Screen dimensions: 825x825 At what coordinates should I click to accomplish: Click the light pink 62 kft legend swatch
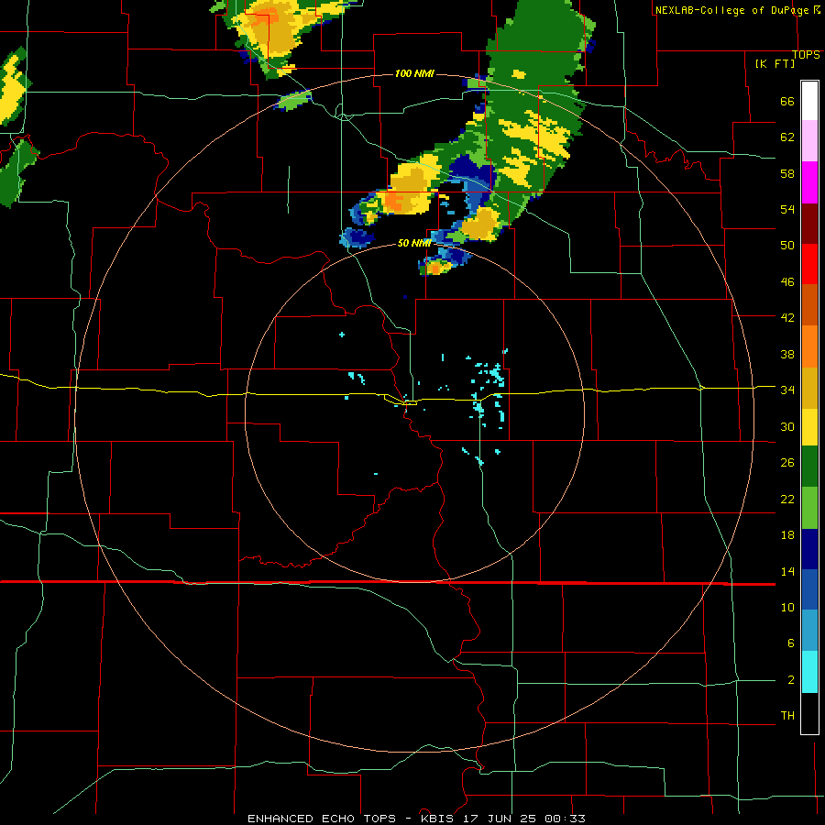coord(809,140)
